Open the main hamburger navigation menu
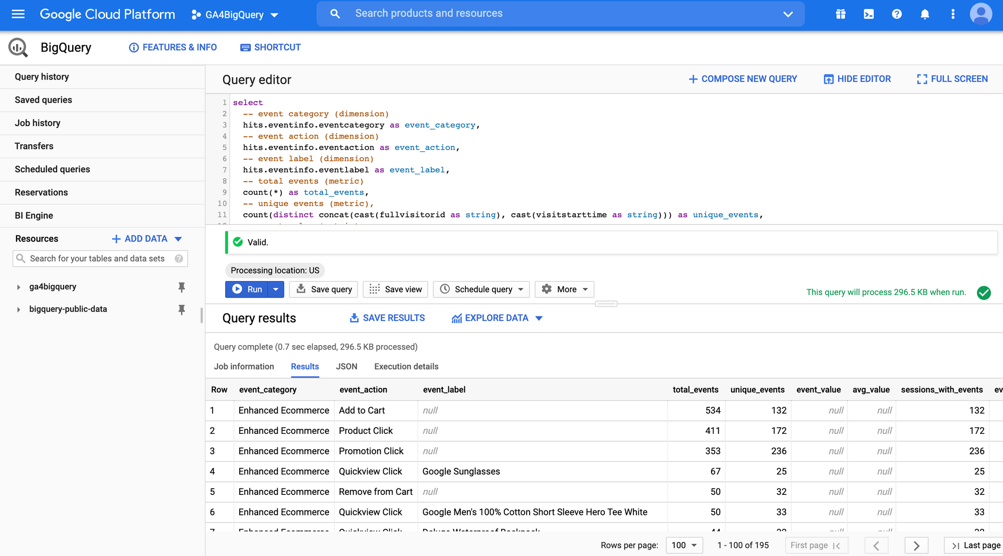Viewport: 1003px width, 556px height. (18, 14)
